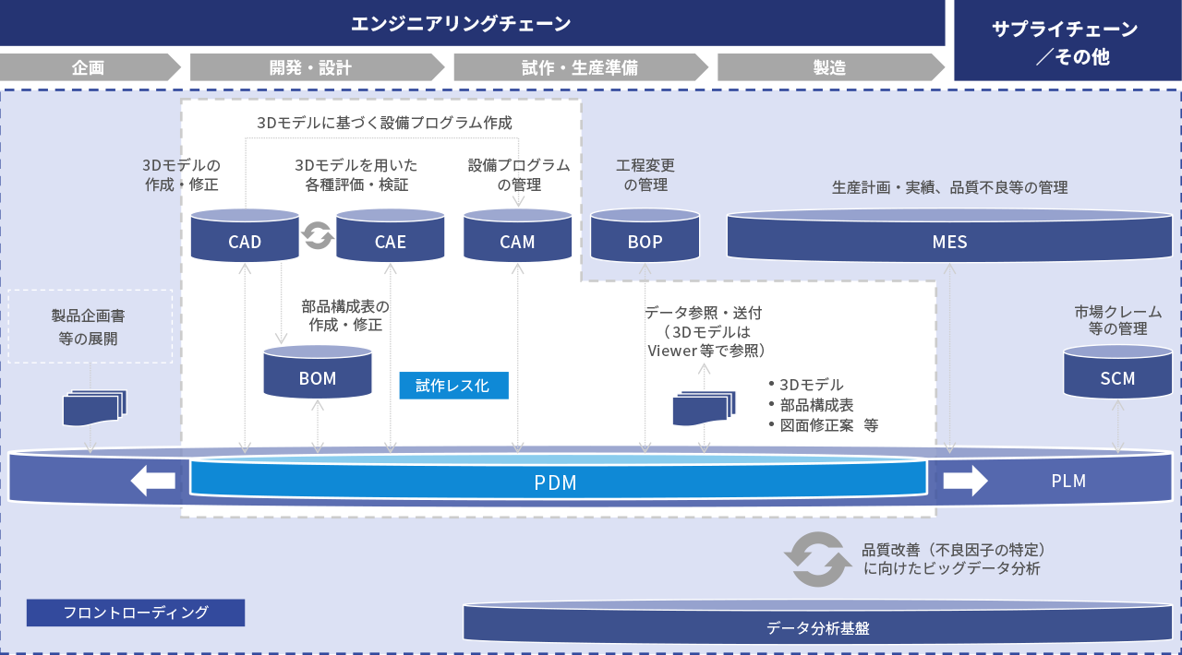Select the SCM database cylinder
The height and width of the screenshot is (655, 1182).
point(1117,373)
